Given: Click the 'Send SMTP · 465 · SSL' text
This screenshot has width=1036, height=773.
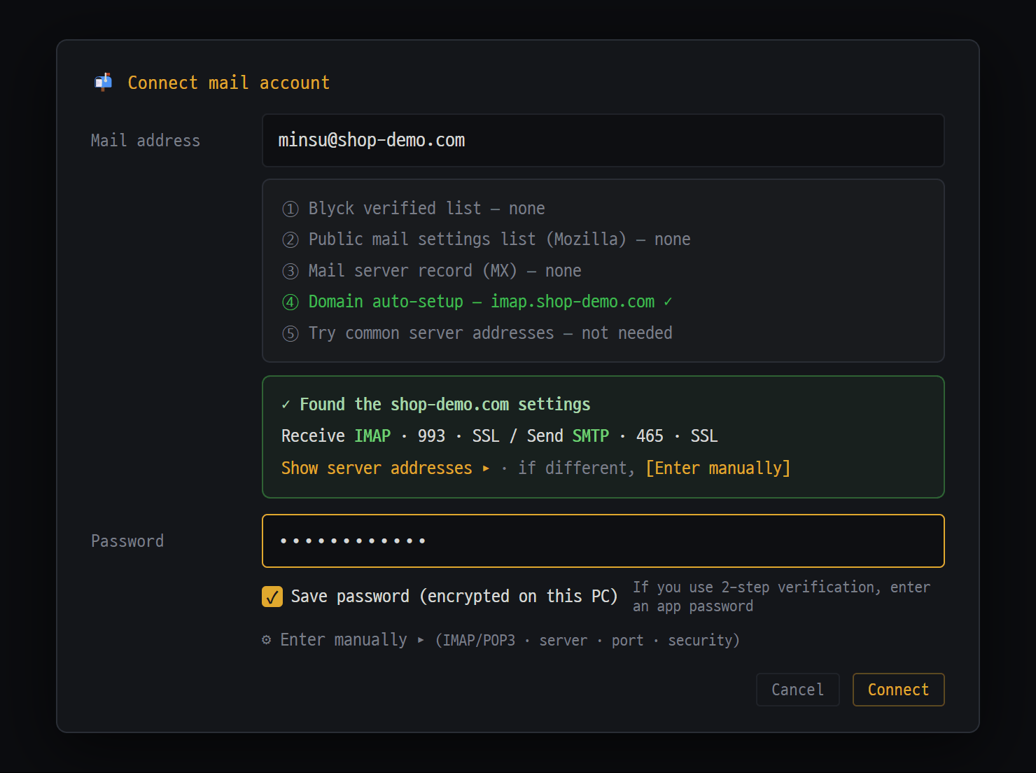Looking at the screenshot, I should [622, 436].
